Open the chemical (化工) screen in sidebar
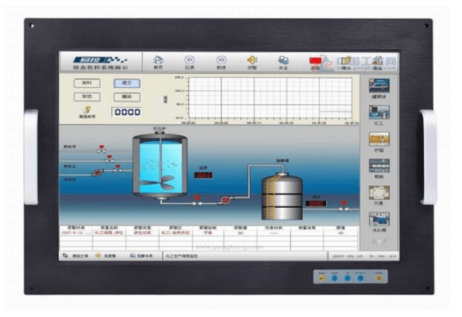Image resolution: width=462 pixels, height=317 pixels. click(379, 112)
